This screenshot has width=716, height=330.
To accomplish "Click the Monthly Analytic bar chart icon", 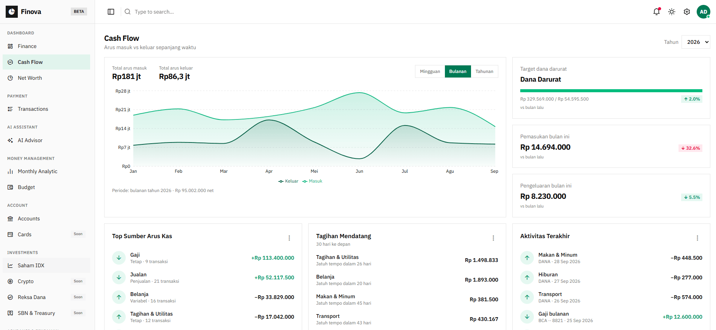I will point(10,171).
